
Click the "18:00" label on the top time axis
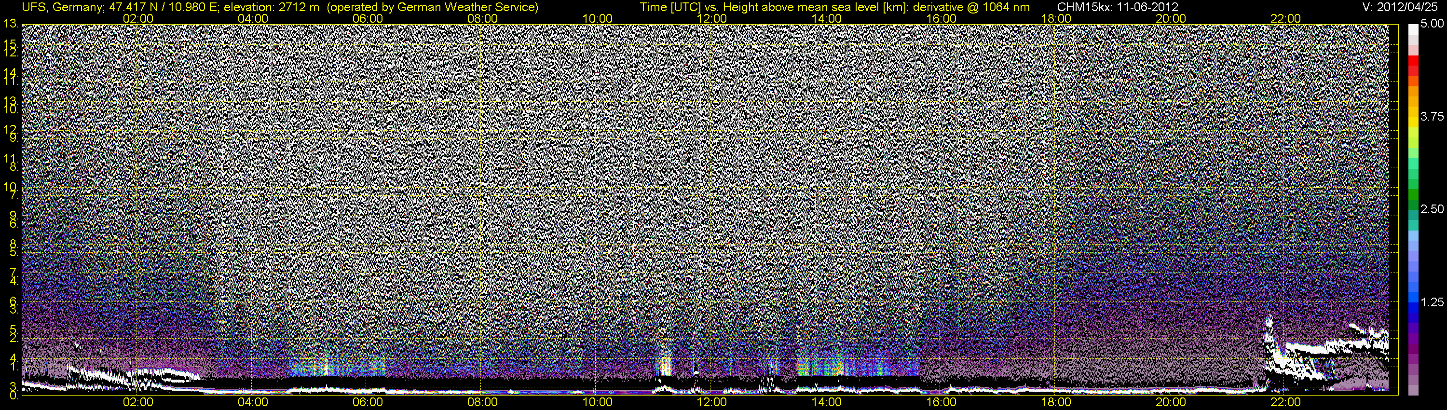point(1056,18)
